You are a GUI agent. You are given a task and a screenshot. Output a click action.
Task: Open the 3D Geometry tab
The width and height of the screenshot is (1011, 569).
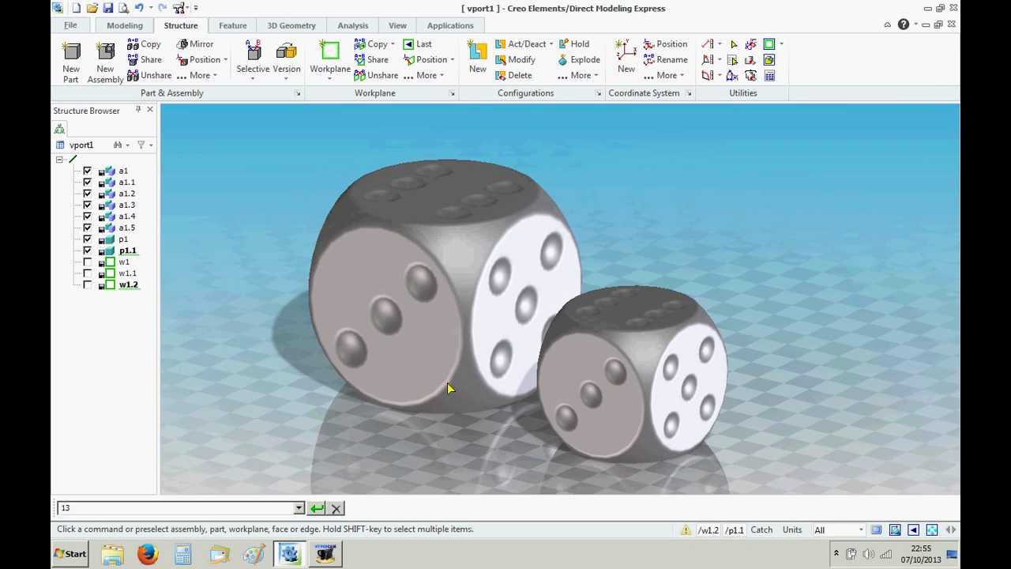coord(291,25)
